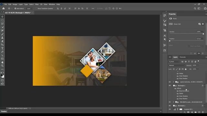Viewport: 207px width, 116px height.
Task: Swap foreground and background colors
Action: pyautogui.click(x=3, y=72)
